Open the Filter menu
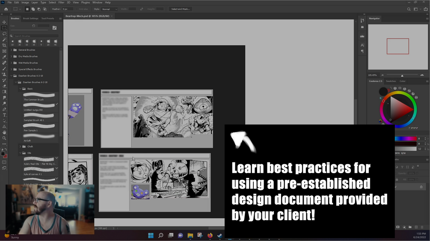The image size is (430, 241). tap(61, 3)
